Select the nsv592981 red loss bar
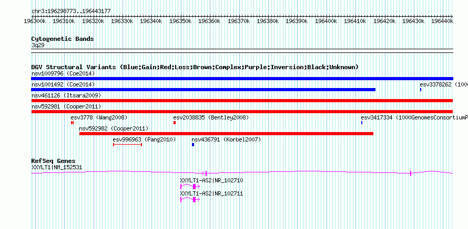The image size is (468, 229). (242, 112)
